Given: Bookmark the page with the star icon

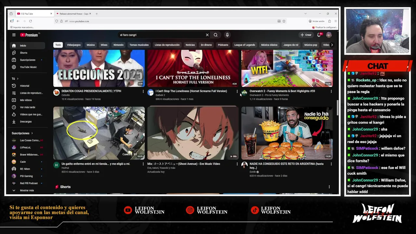Looking at the screenshot, I should click(x=284, y=21).
